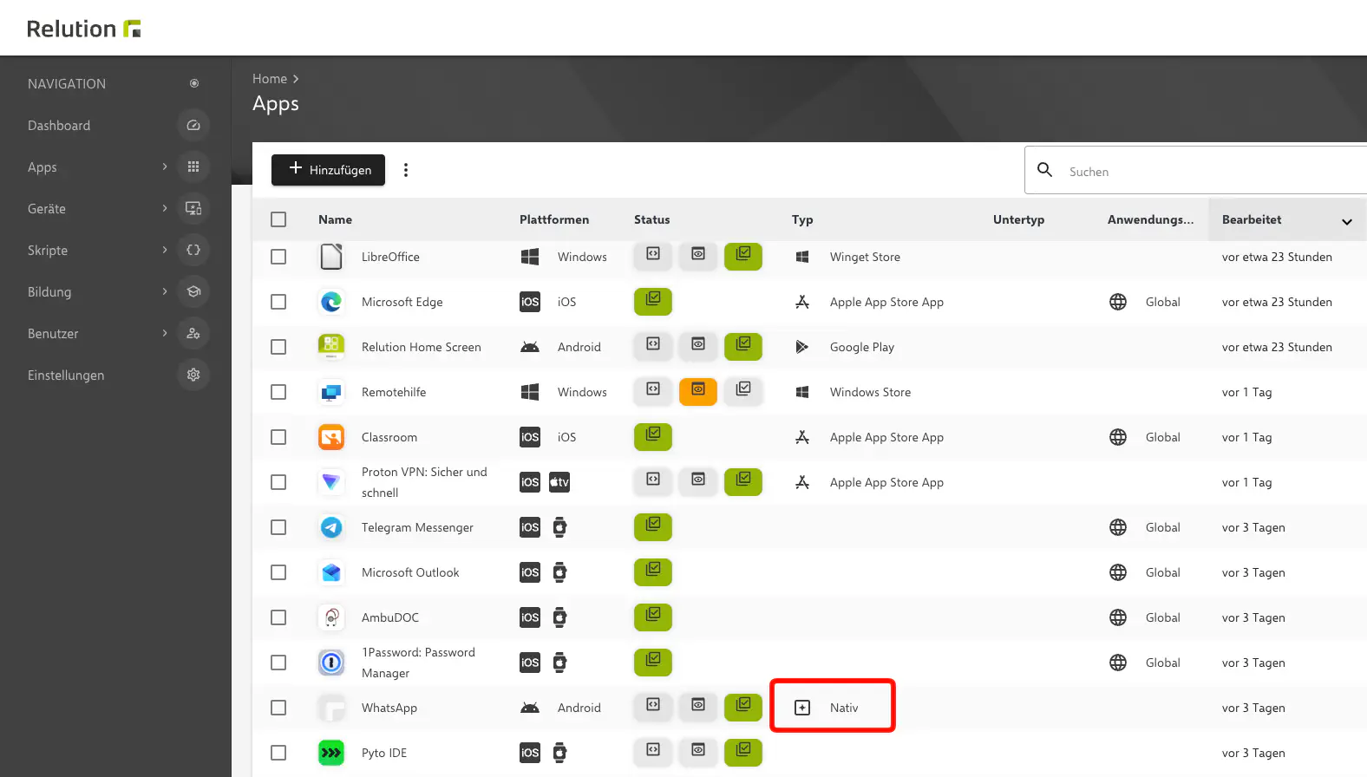Open Einstellungen in navigation

[x=66, y=375]
